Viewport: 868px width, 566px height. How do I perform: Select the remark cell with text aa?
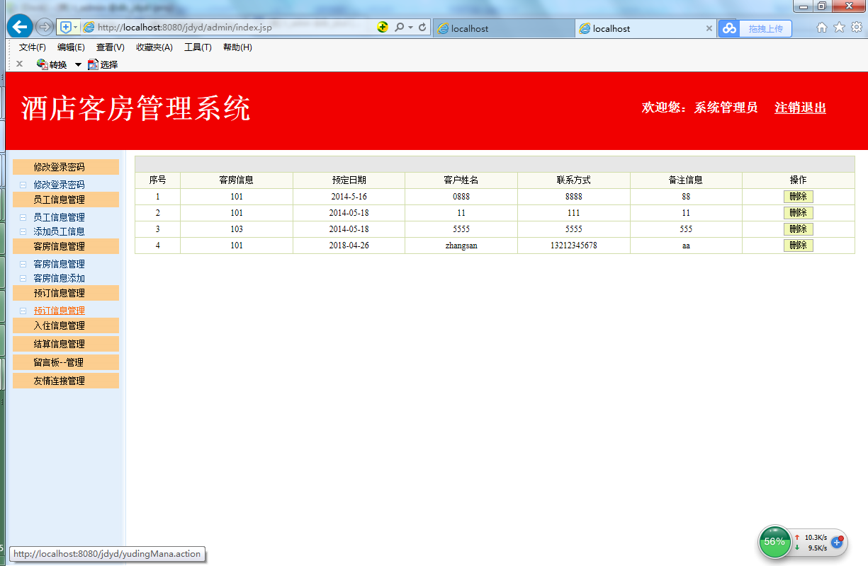tap(686, 246)
